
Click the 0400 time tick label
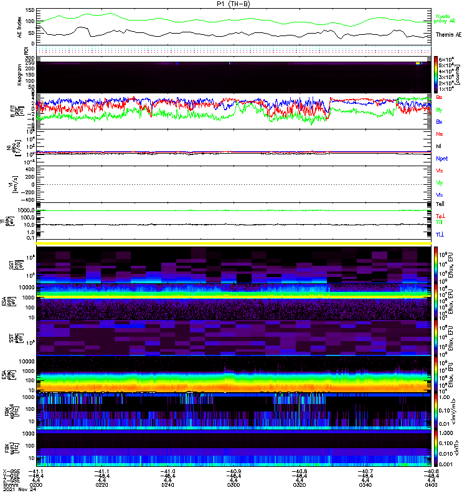pos(431,485)
